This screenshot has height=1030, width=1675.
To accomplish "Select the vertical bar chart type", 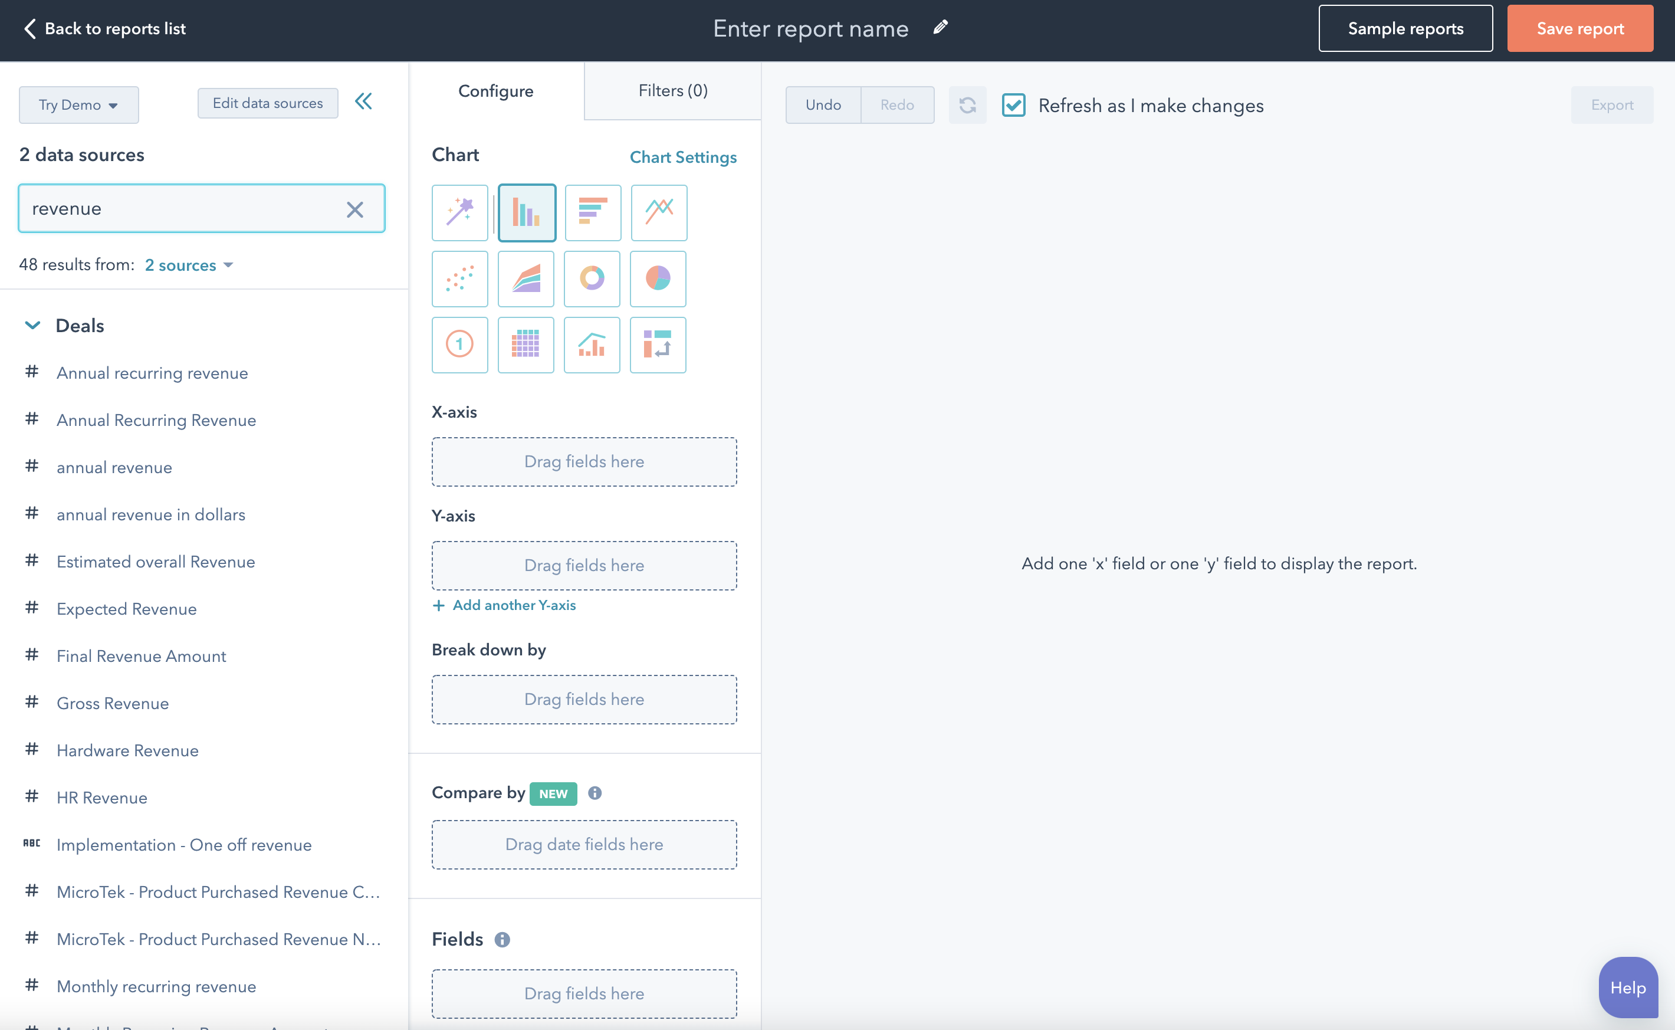I will [x=526, y=212].
